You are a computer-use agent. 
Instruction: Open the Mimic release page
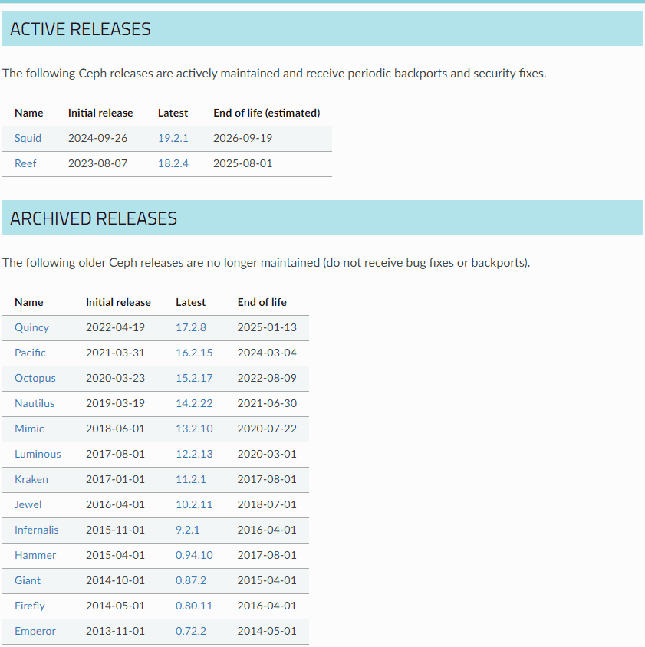[29, 429]
